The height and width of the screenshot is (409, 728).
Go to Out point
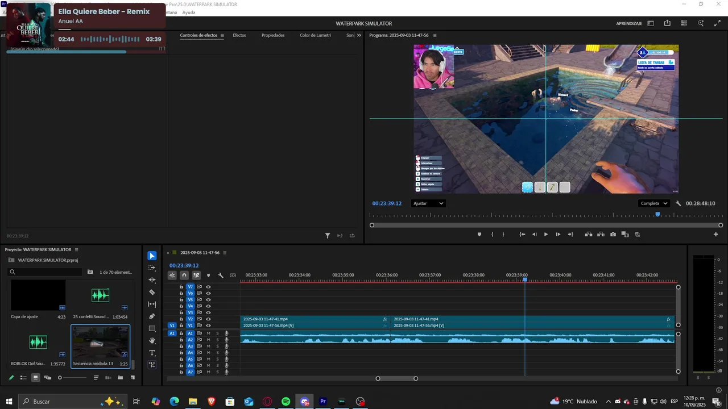click(x=570, y=234)
